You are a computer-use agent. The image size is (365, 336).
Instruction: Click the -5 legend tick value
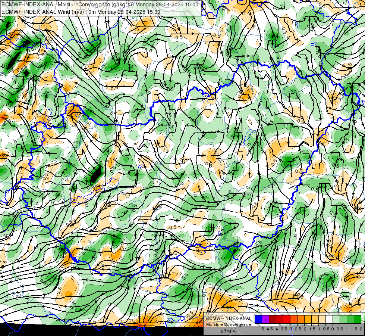[x=262, y=329]
